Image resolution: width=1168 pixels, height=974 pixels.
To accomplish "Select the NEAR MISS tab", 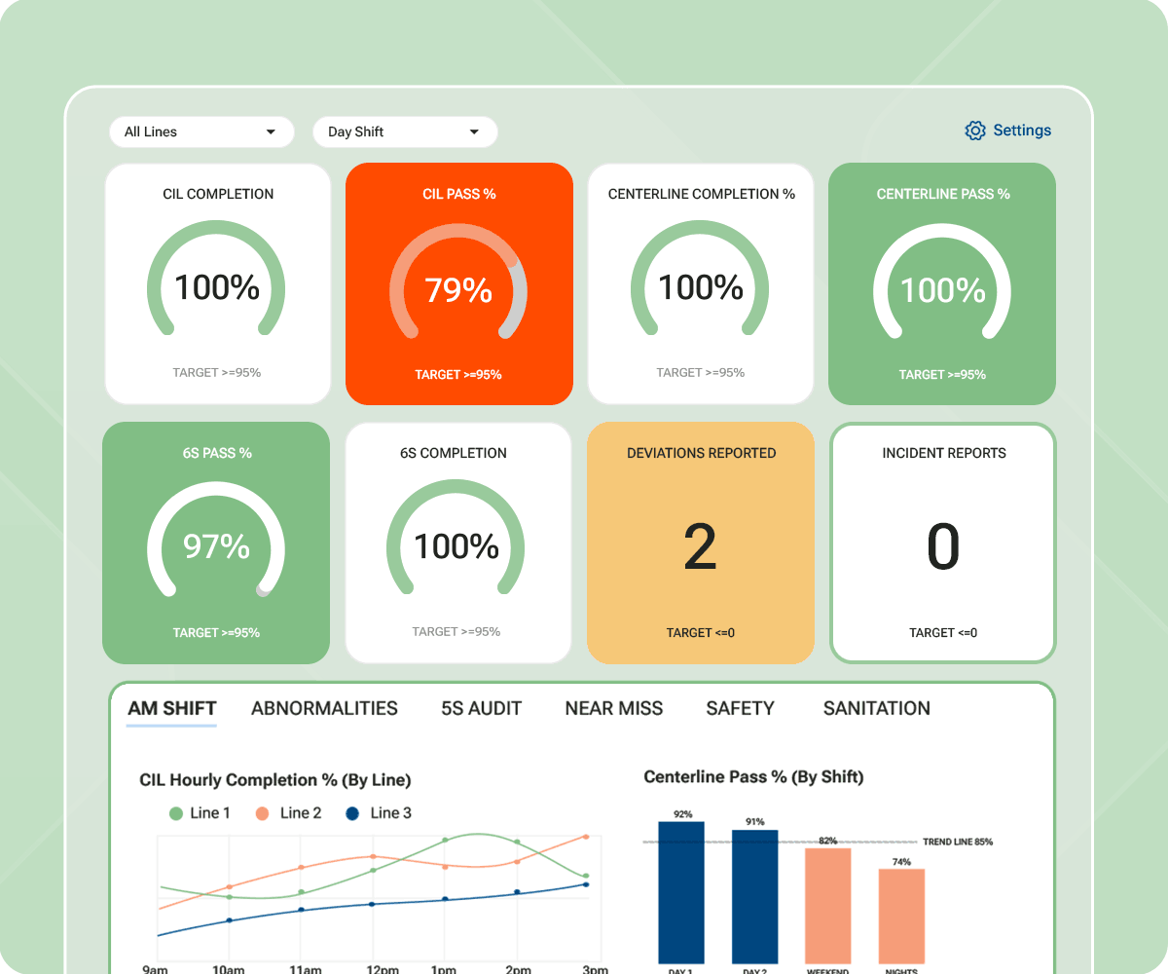I will point(614,709).
